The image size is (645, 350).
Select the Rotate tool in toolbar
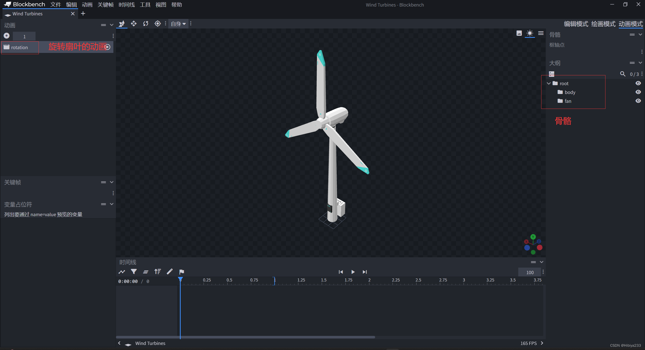(146, 24)
